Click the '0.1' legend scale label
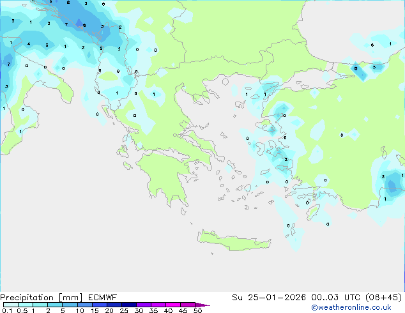405x313 pixels. [7, 310]
